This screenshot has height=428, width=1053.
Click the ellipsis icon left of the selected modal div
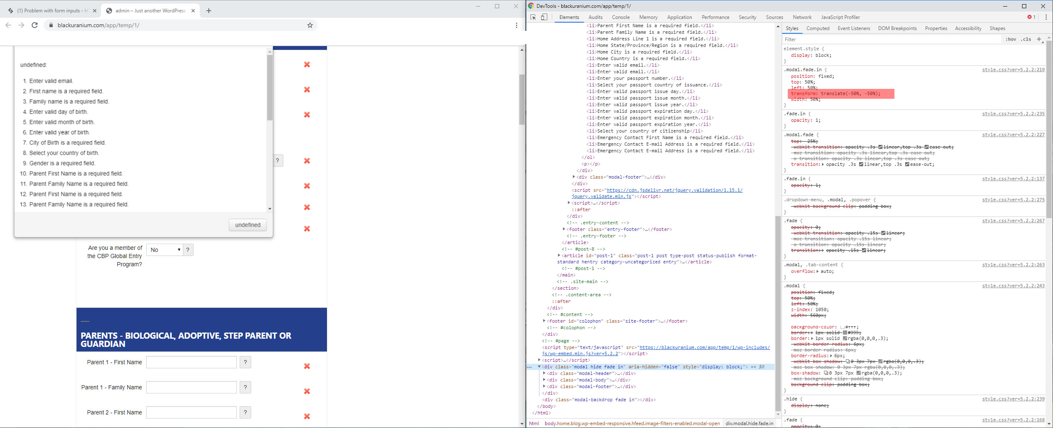pos(530,367)
